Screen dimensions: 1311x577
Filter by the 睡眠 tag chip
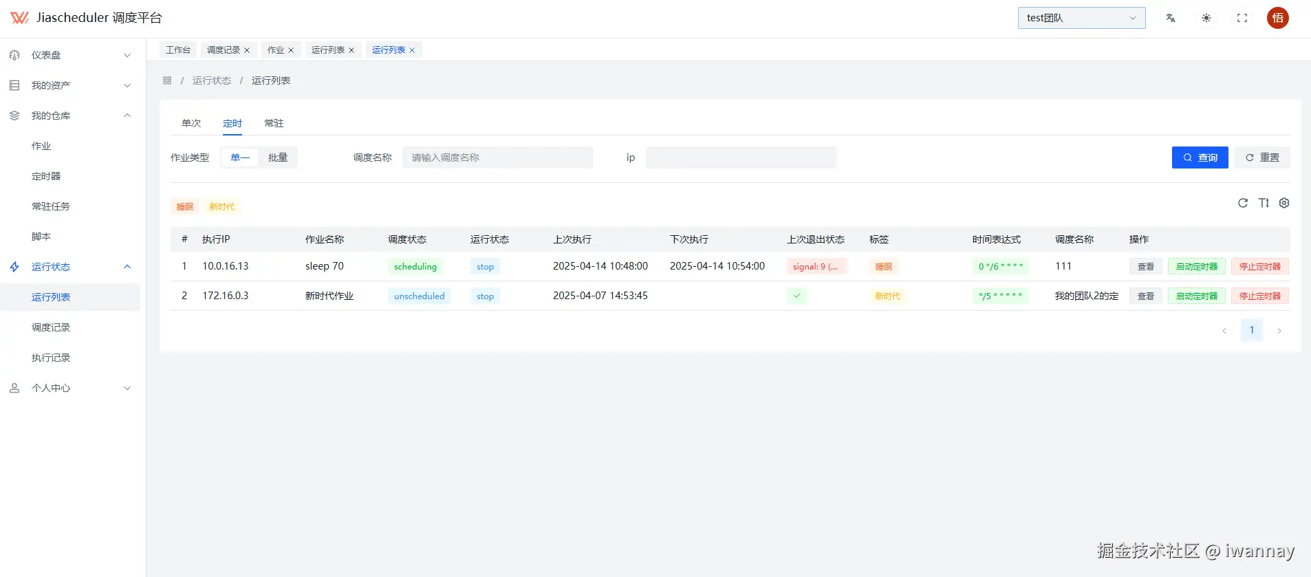pos(185,207)
